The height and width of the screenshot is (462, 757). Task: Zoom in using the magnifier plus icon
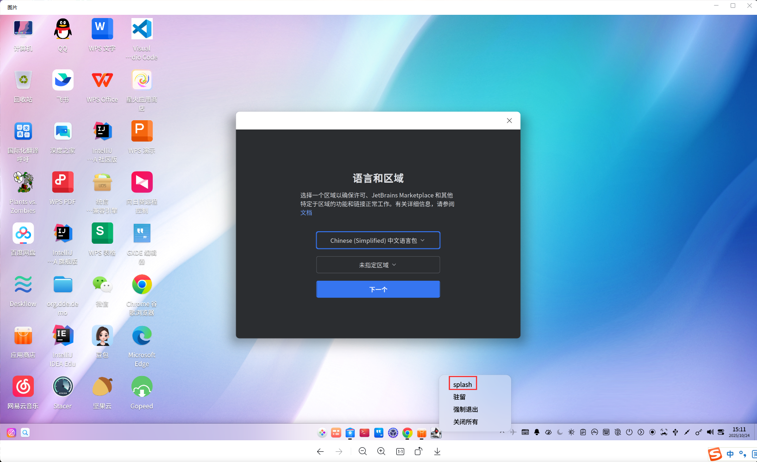(x=382, y=451)
